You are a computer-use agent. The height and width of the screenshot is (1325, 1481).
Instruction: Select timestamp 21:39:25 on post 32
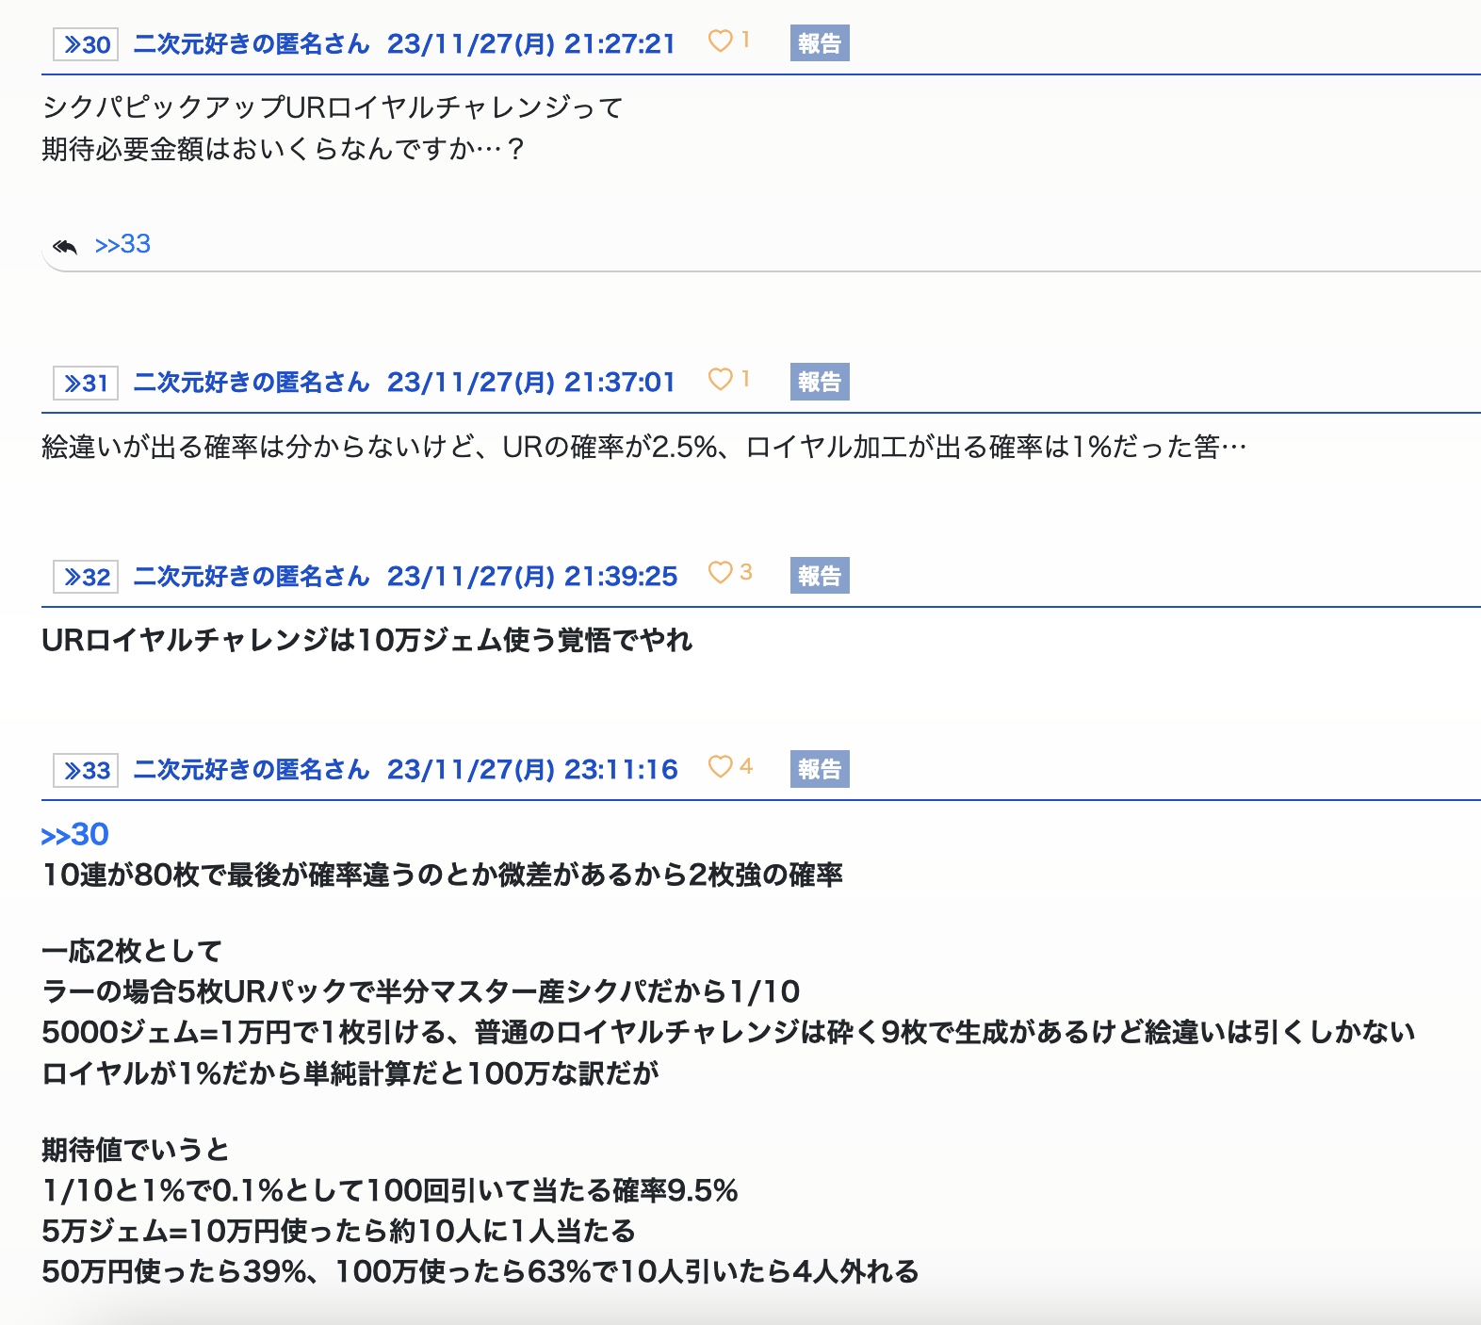point(531,577)
